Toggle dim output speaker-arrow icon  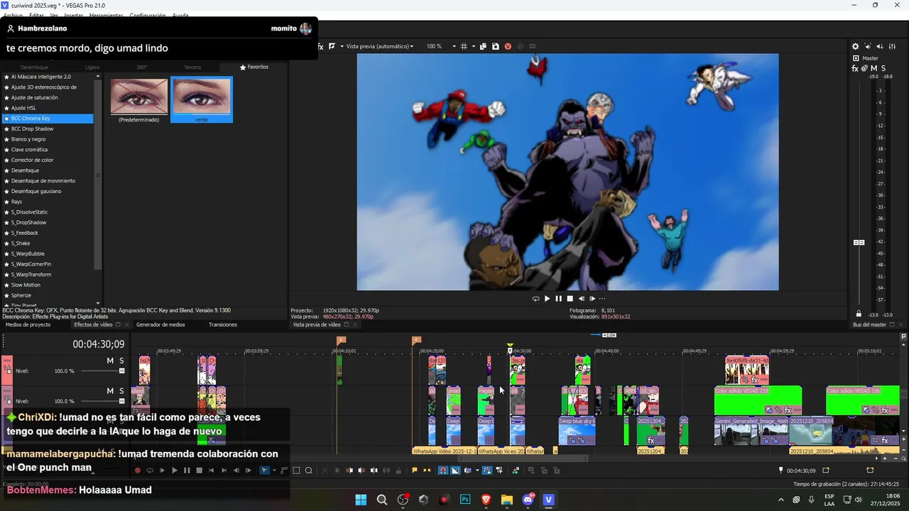880,46
